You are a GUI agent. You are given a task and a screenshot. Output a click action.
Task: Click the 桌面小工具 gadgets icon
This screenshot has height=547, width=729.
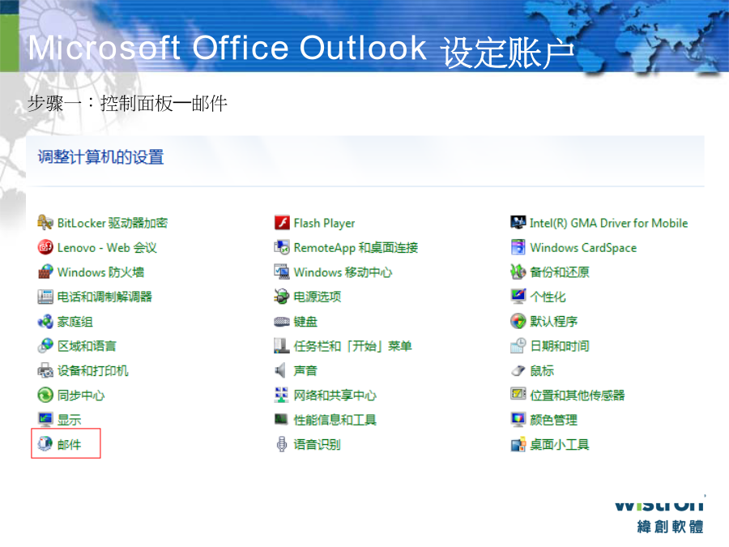click(x=518, y=444)
